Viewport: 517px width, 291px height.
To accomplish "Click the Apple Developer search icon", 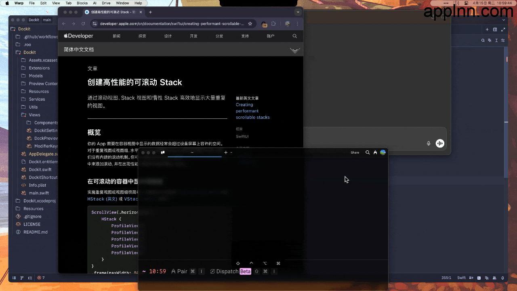I will coord(295,36).
